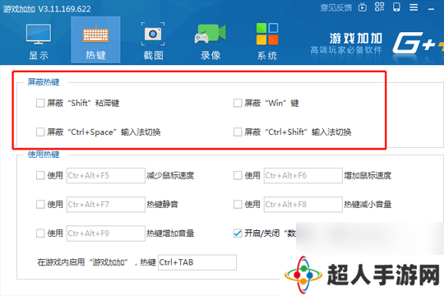Image resolution: width=444 pixels, height=296 pixels.
Task: Click the Ctrl+TAB hotkey input field
Action: point(197,262)
